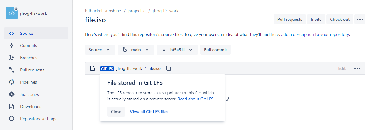Open the Read about Git LFS link

point(196,99)
